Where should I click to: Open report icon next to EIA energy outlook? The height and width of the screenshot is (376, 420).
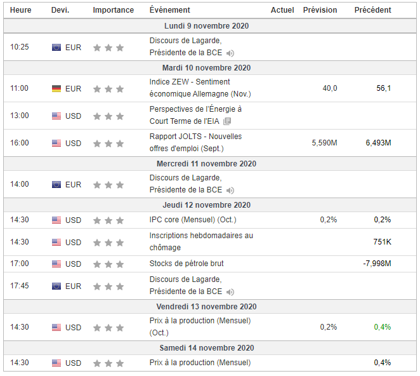227,121
